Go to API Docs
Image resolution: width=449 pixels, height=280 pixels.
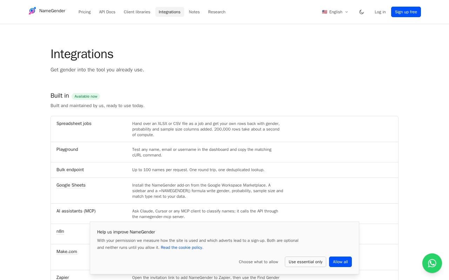pyautogui.click(x=107, y=12)
